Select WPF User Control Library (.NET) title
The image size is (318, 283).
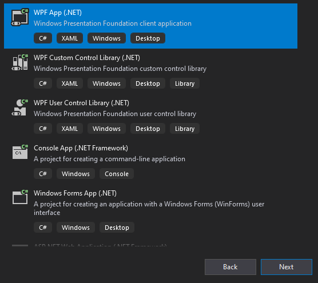81,103
